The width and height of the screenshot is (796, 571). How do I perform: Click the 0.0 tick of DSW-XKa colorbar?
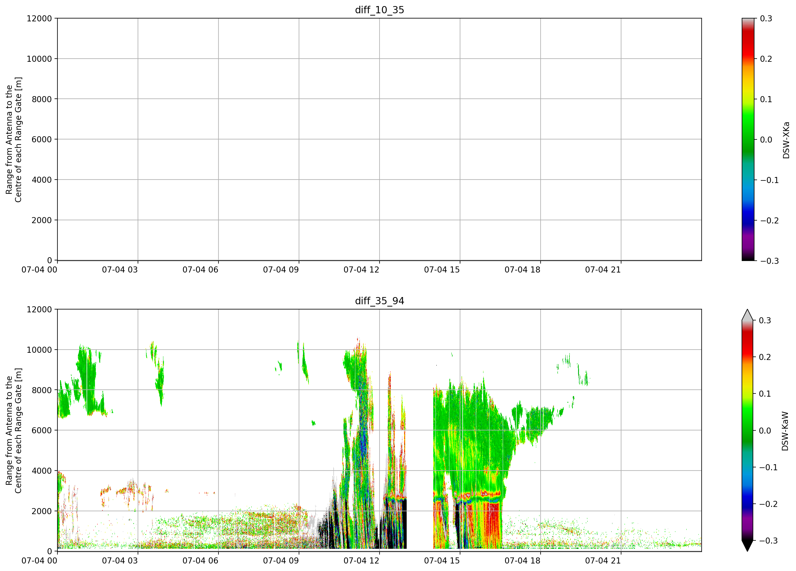[x=766, y=139]
